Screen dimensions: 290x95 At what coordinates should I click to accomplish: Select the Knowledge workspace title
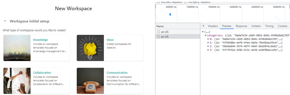[x=40, y=40]
